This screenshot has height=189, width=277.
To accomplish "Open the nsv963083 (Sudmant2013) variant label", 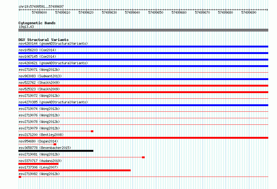I will [x=40, y=76].
